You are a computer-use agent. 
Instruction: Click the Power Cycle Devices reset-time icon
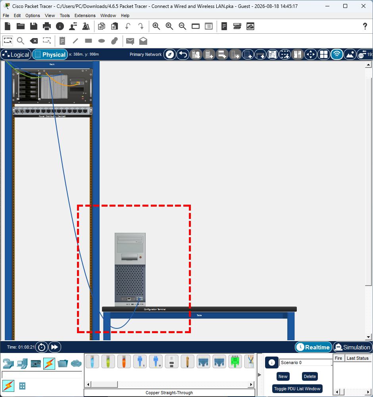coord(42,347)
